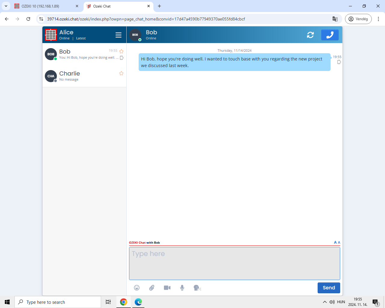Go forward in browser history
The image size is (385, 308).
17,19
